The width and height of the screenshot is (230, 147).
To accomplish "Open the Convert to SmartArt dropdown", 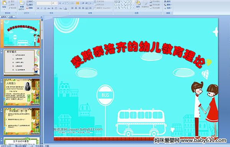I will (x=103, y=8).
